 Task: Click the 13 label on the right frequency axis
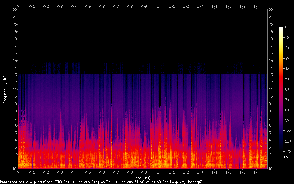(x=271, y=75)
